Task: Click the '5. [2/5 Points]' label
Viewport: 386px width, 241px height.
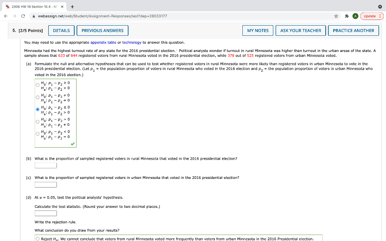Action: click(x=28, y=31)
